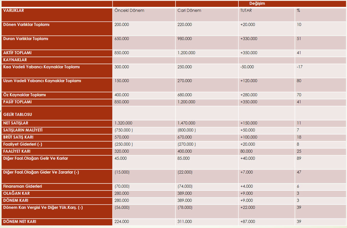Image resolution: width=347 pixels, height=228 pixels.
Task: Select the 680.000 cell
Action: pos(185,95)
